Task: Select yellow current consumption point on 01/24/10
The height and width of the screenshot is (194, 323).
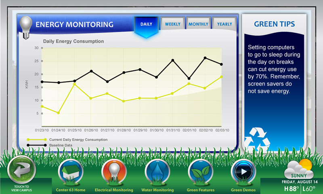Action: (58, 113)
